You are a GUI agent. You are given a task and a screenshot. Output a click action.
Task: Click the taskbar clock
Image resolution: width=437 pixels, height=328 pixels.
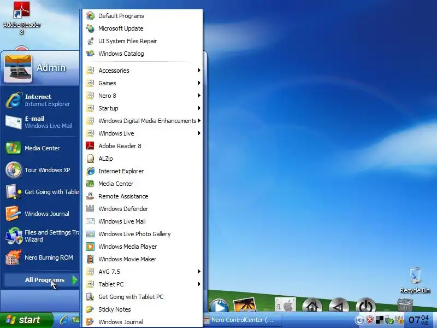coord(418,320)
